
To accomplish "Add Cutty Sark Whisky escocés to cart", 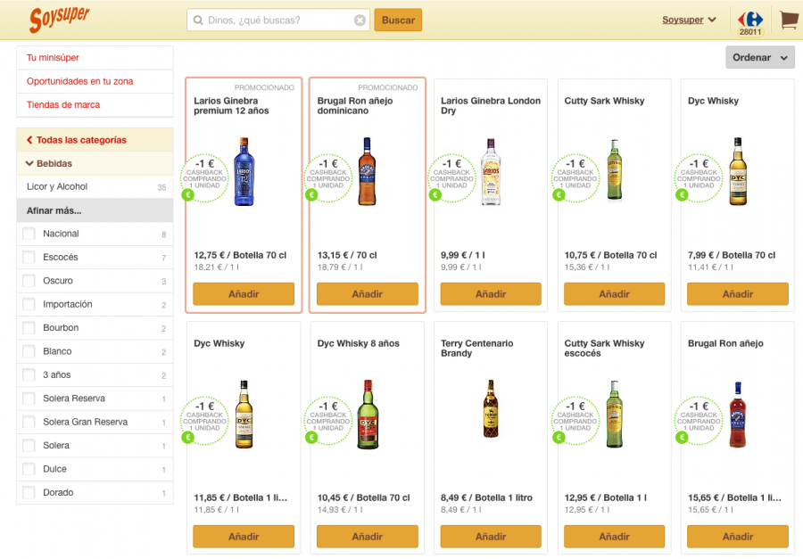I will tap(614, 537).
